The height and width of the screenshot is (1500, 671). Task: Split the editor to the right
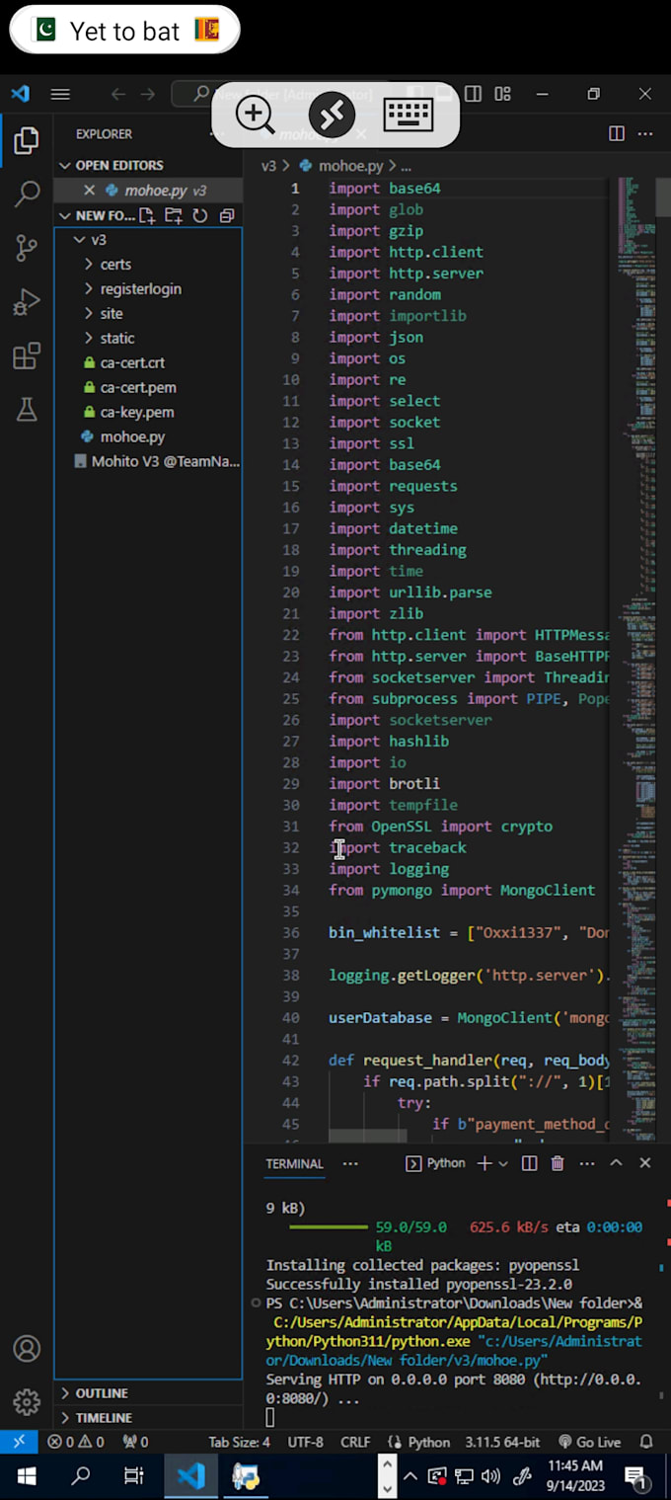pyautogui.click(x=616, y=132)
